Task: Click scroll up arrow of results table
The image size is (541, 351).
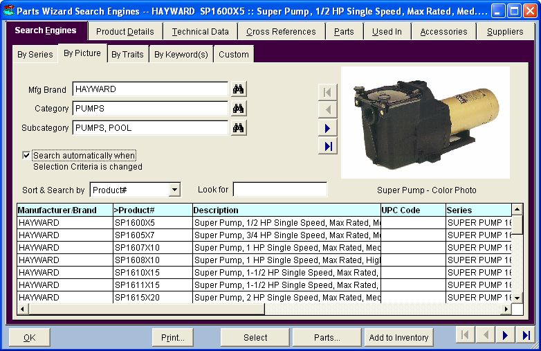Action: (x=517, y=209)
